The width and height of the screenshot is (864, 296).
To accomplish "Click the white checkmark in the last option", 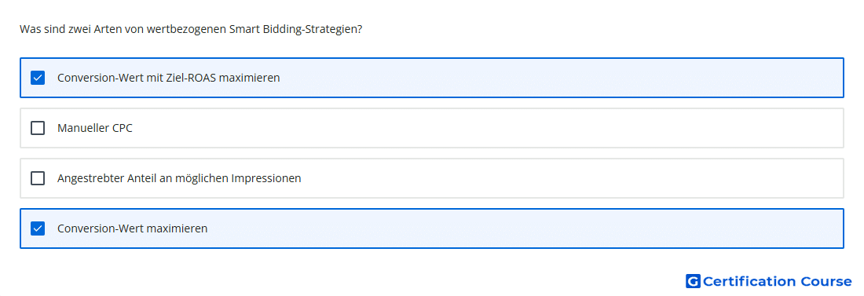I will tap(38, 228).
